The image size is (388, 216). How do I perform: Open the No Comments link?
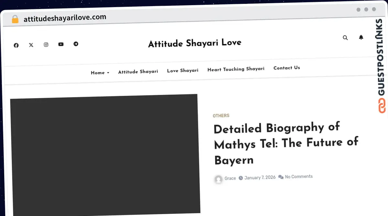click(x=299, y=176)
